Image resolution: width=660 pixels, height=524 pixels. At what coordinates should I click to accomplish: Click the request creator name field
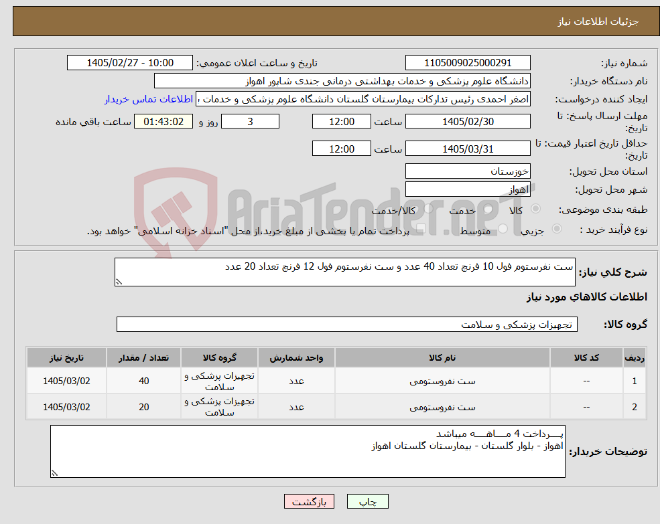pyautogui.click(x=362, y=99)
